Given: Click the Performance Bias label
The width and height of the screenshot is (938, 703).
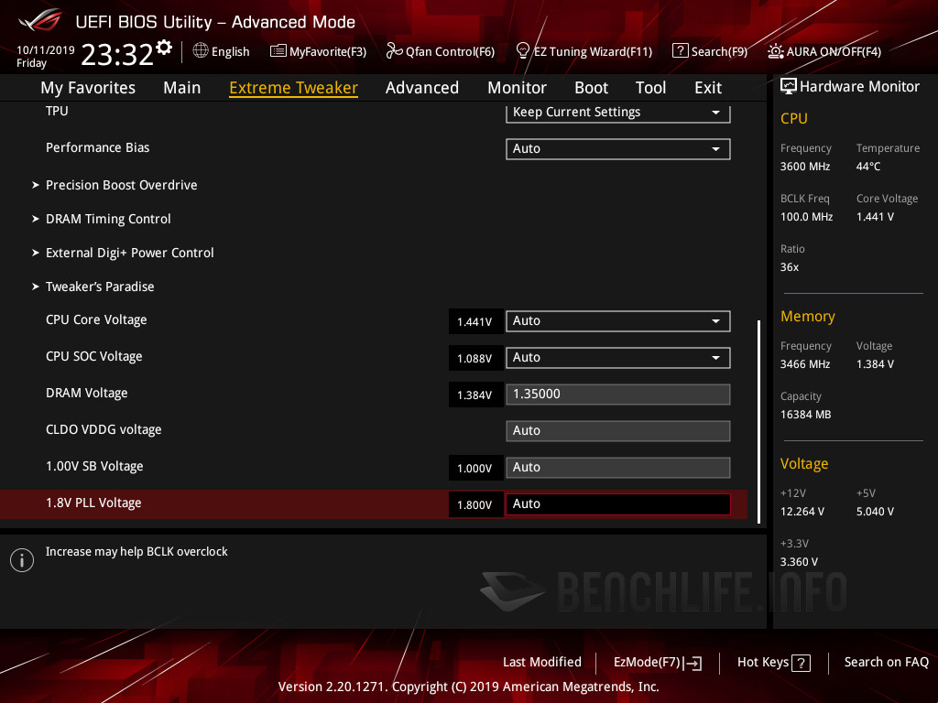Looking at the screenshot, I should click(97, 147).
